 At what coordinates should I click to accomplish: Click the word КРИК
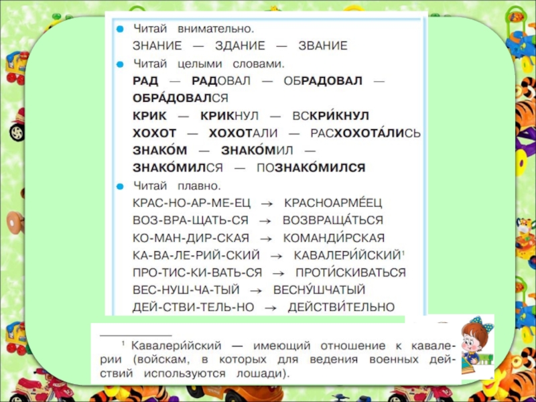149,116
